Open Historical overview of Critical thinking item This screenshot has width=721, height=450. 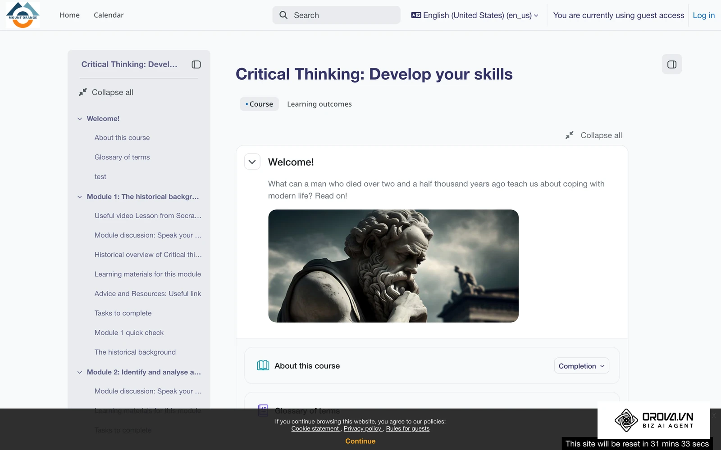[148, 255]
